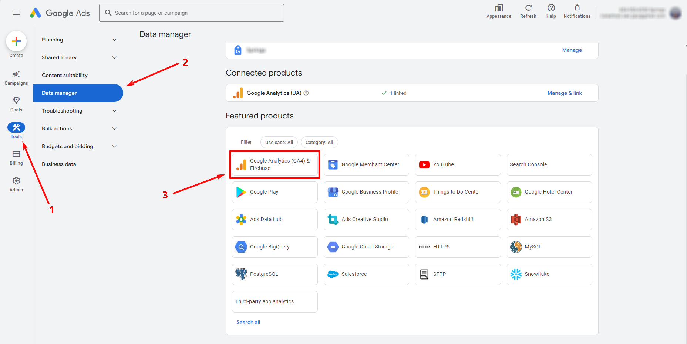Open Billing in the sidebar
This screenshot has width=687, height=344.
click(16, 158)
